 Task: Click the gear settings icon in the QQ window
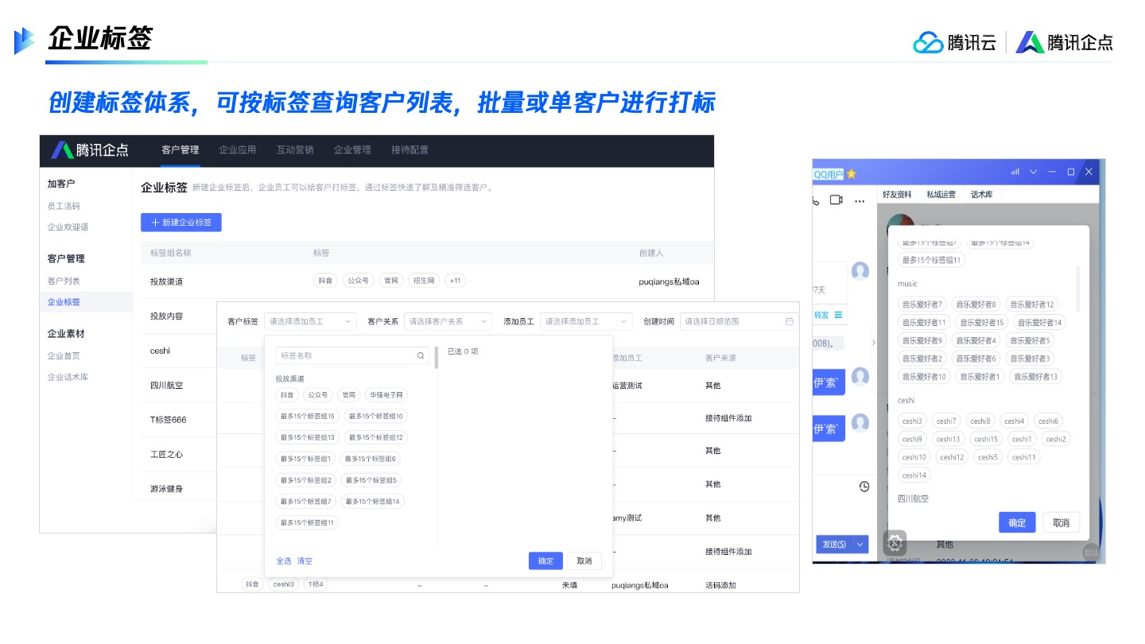coord(895,543)
